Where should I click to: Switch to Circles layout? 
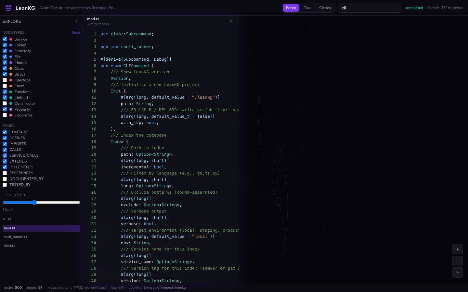325,8
